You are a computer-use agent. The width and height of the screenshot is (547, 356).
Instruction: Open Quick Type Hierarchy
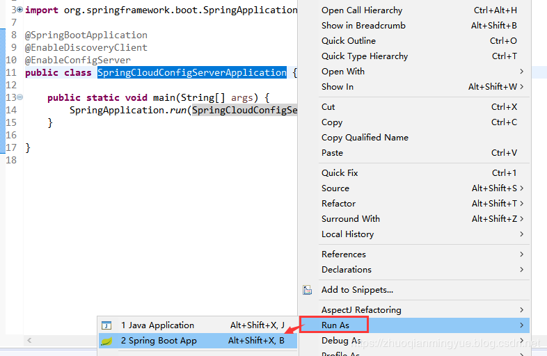415,56
